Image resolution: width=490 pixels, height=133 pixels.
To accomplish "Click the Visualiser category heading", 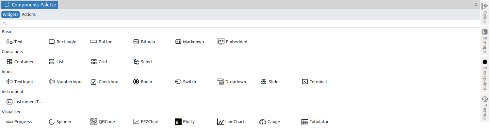I will [11, 112].
